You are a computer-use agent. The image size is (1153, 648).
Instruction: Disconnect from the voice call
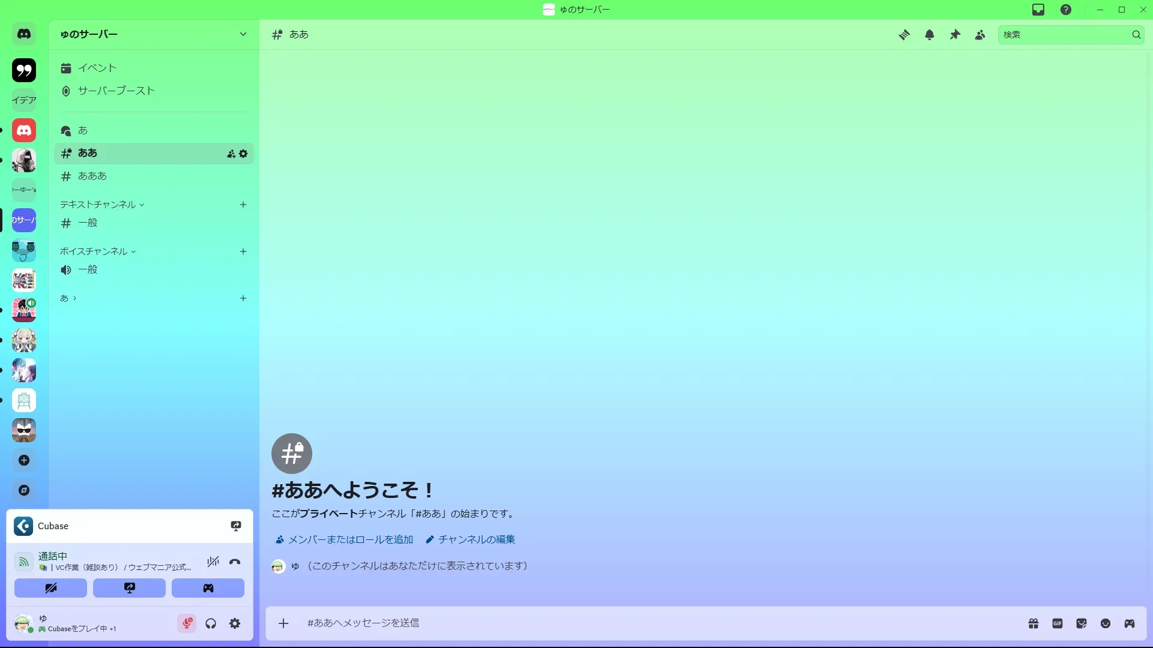coord(235,562)
